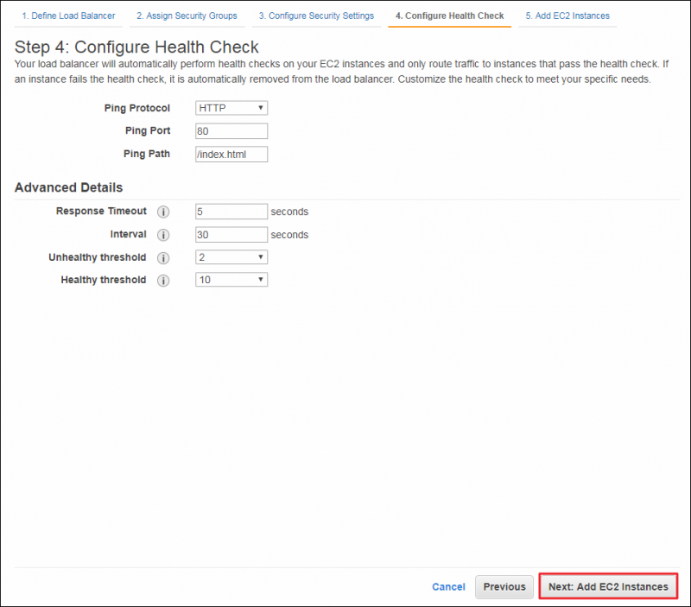Focus the Ping Port field

pyautogui.click(x=231, y=131)
